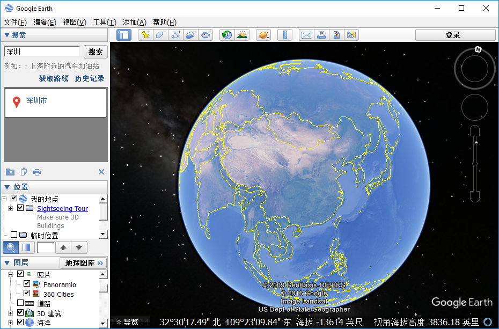Viewport: 499px width, 329px height.
Task: Open the 历史记录 history link
Action: coord(90,78)
